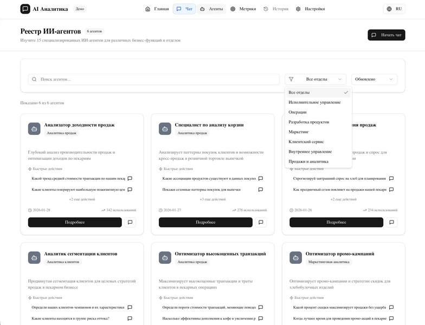This screenshot has width=425, height=325.
Task: Click robot icon of Оптимизатор промо-кампаний
Action: click(296, 258)
